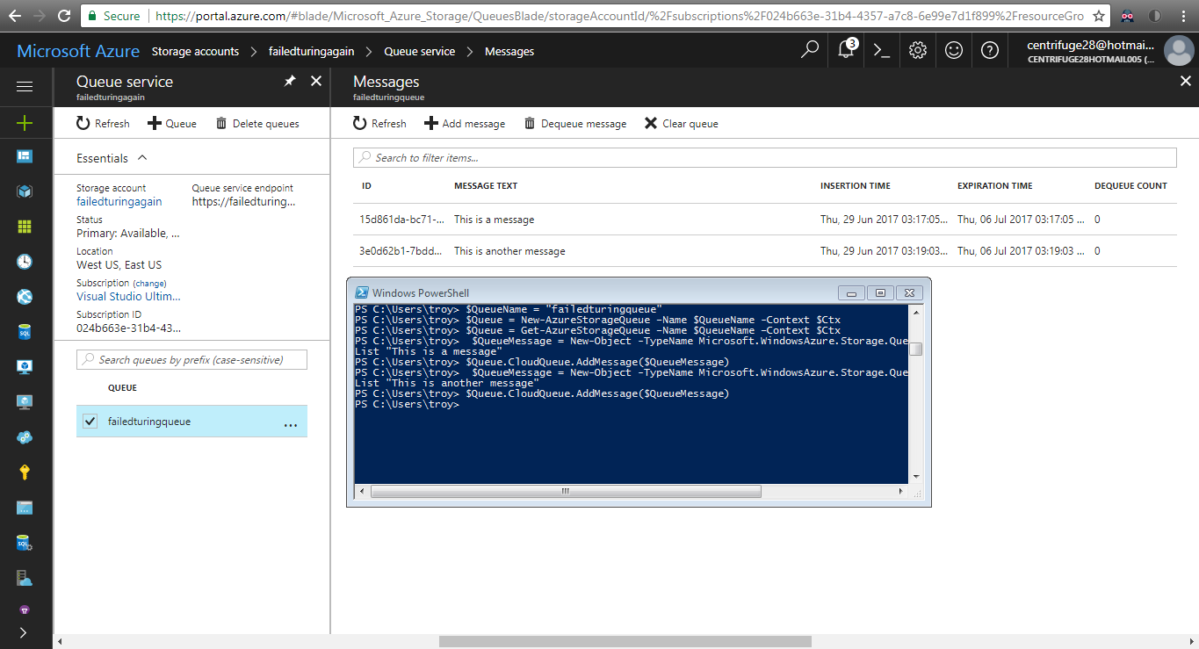The width and height of the screenshot is (1199, 649).
Task: Close the Messages blade
Action: pos(1185,81)
